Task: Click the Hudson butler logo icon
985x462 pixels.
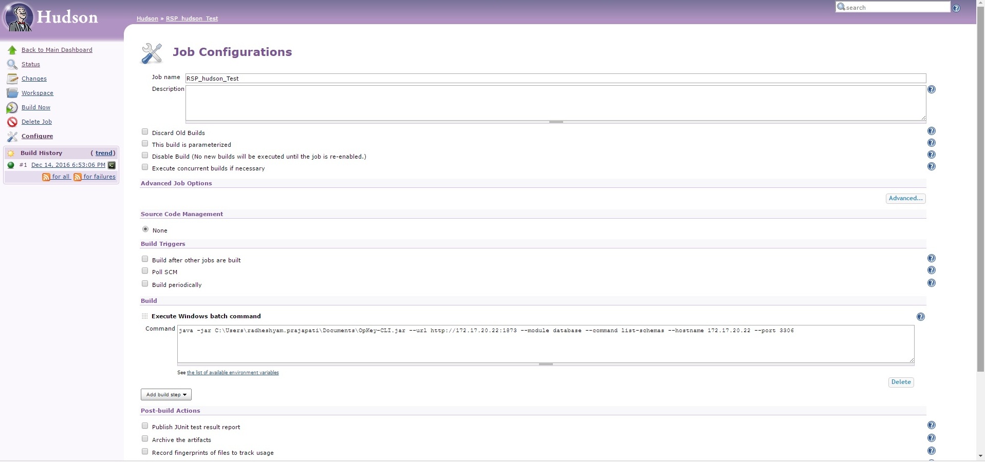Action: (19, 17)
